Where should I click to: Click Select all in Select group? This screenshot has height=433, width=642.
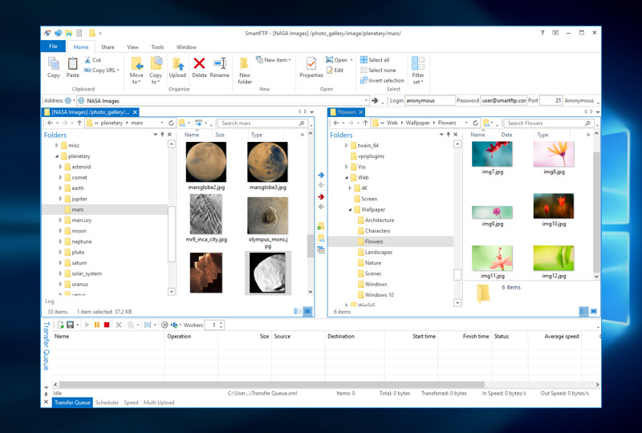tap(375, 60)
